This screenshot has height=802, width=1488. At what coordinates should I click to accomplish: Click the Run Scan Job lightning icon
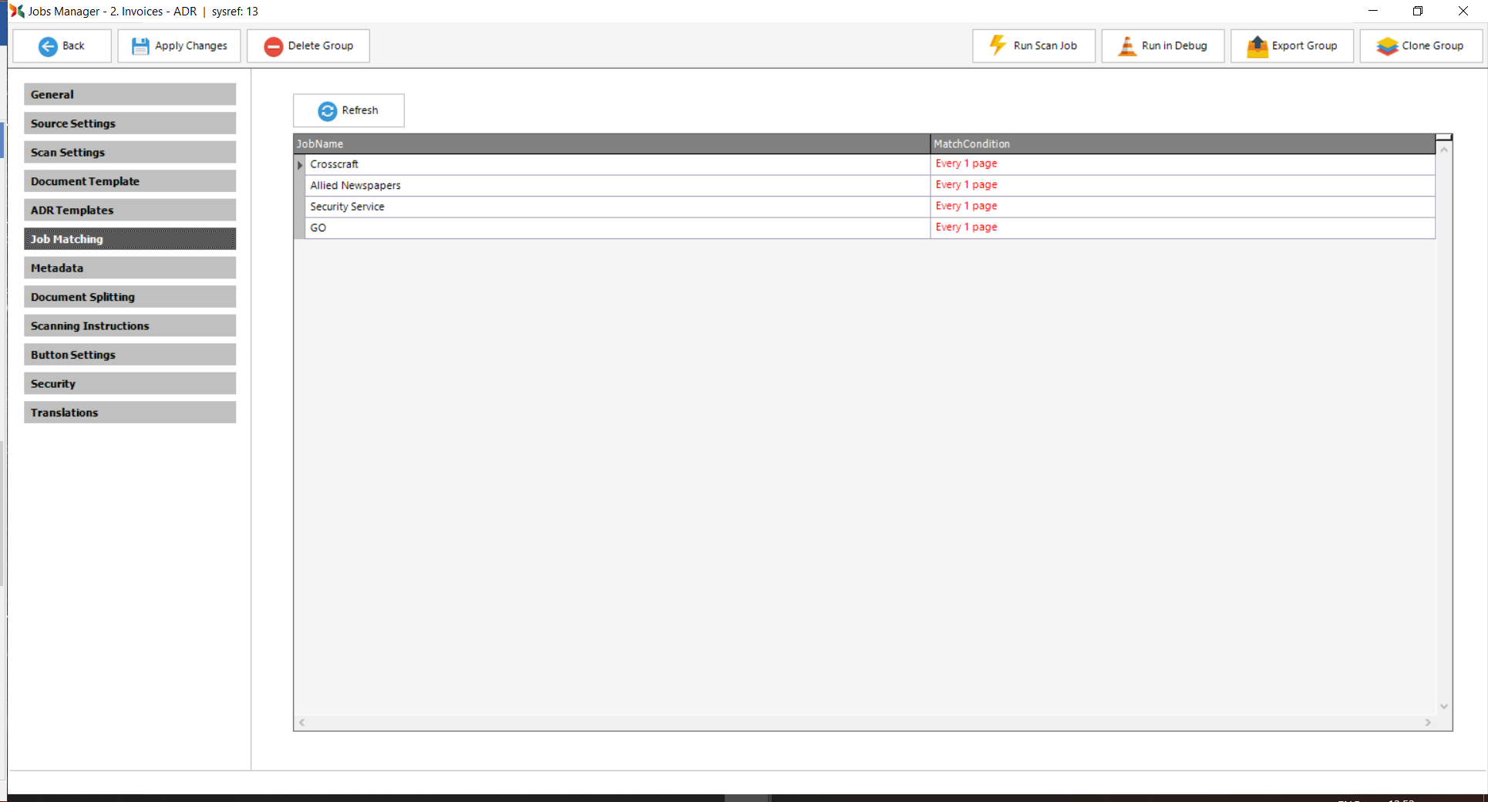click(998, 45)
